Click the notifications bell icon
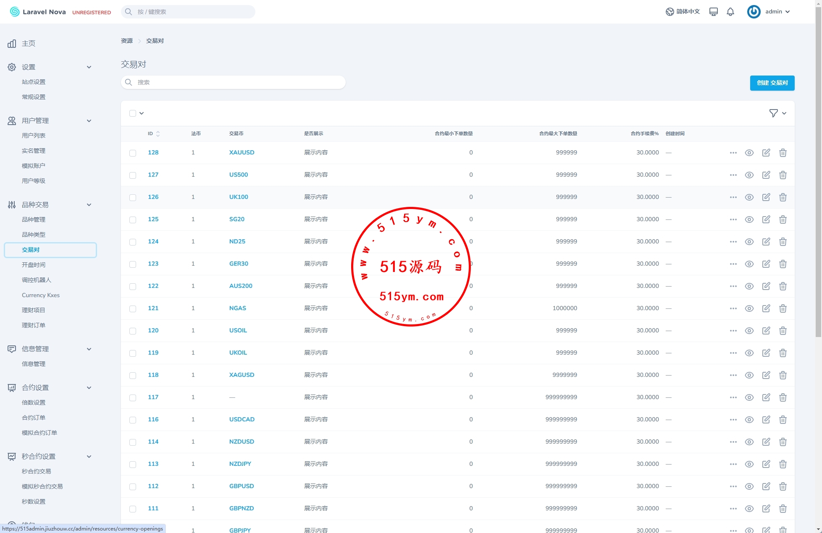Image resolution: width=822 pixels, height=533 pixels. pos(730,12)
